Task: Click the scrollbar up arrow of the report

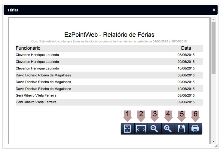Action: point(213,20)
